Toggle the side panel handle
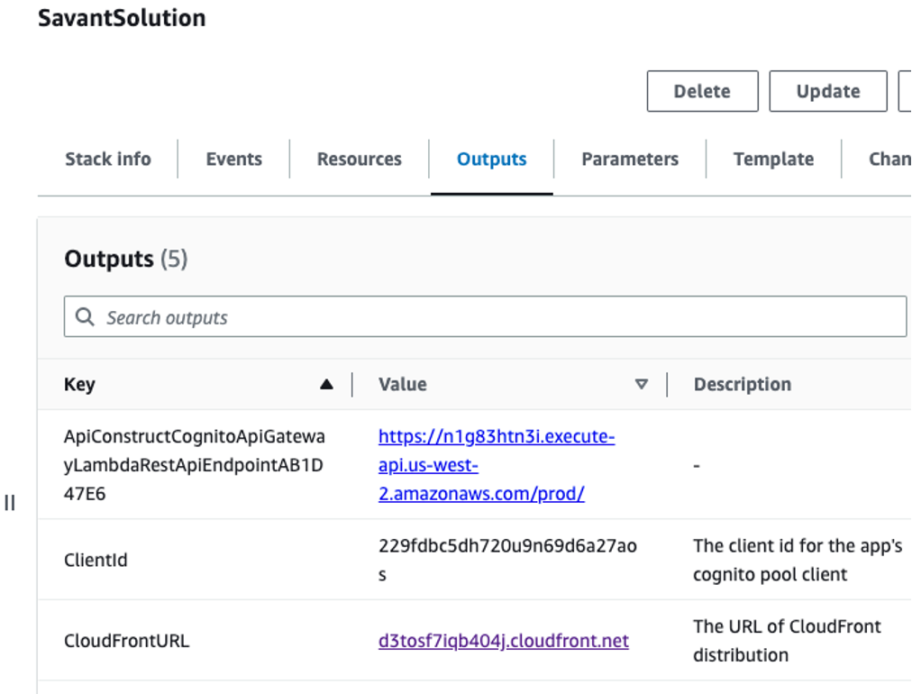912x694 pixels. point(9,503)
